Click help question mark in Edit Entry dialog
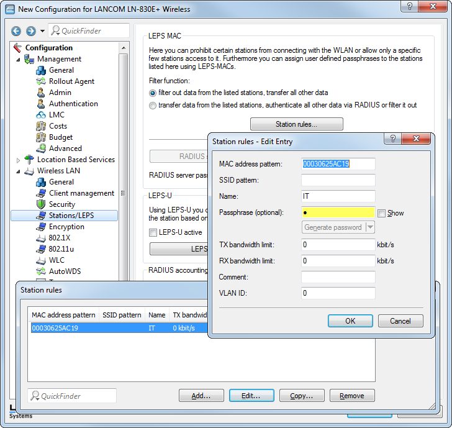 click(393, 141)
